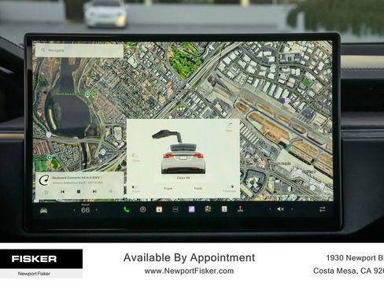Open the Frunk from car panel

(168, 188)
